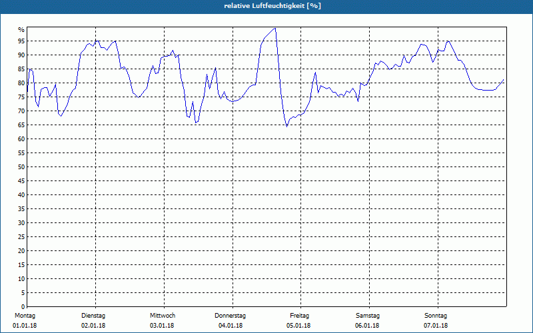The image size is (533, 333).
Task: Click the chart title 'relative Luftfeuchtigkeit [%]'
Action: (272, 6)
